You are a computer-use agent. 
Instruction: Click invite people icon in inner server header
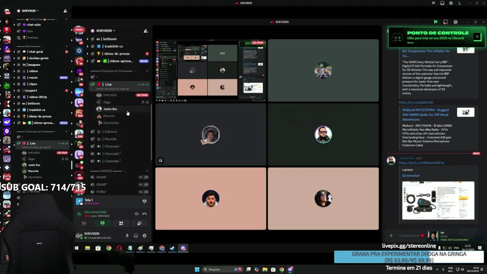145,31
